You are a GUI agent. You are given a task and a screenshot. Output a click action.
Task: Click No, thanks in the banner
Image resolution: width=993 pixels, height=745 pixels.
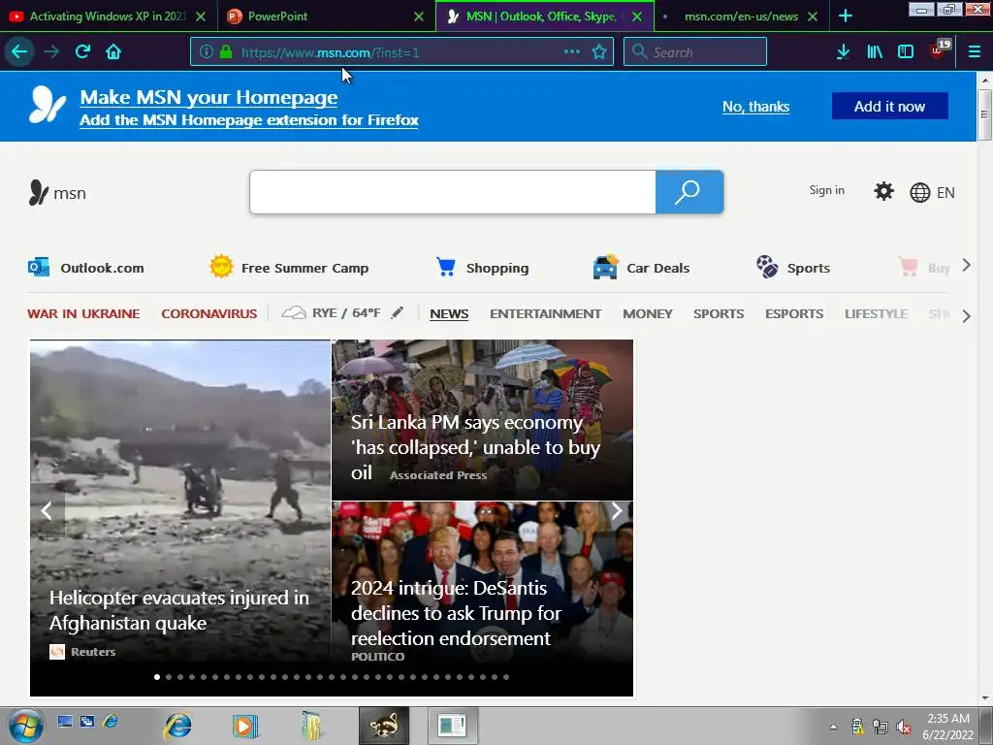click(755, 107)
